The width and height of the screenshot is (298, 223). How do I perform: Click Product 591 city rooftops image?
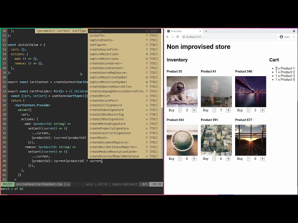pyautogui.click(x=216, y=140)
